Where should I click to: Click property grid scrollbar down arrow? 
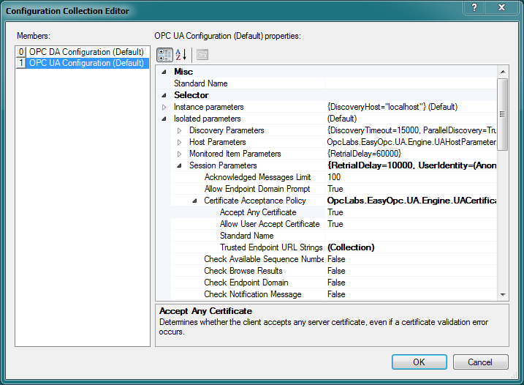tap(502, 294)
